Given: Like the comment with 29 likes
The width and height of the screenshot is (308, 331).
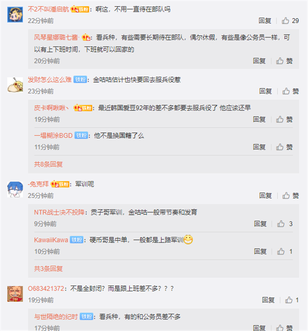Looking at the screenshot, I should [x=290, y=21].
